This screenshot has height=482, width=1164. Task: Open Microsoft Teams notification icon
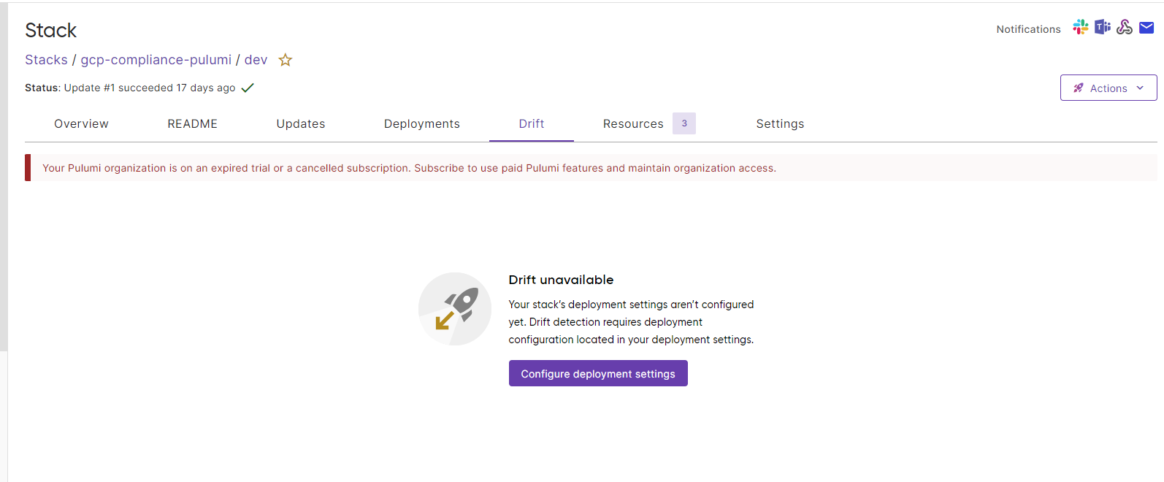1102,27
